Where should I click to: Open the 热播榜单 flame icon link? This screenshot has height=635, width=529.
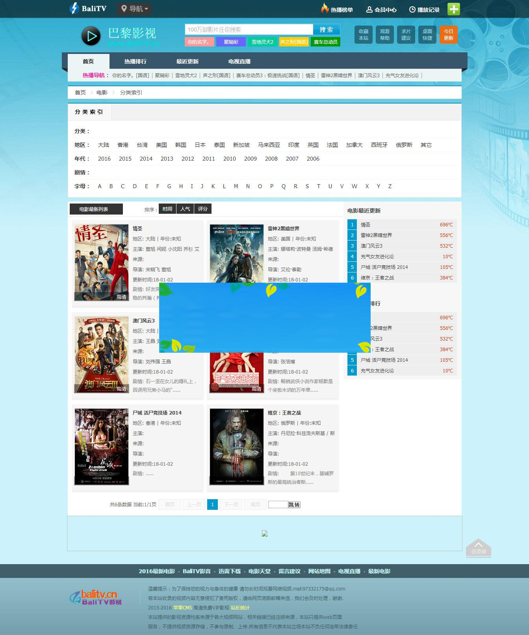click(x=337, y=9)
